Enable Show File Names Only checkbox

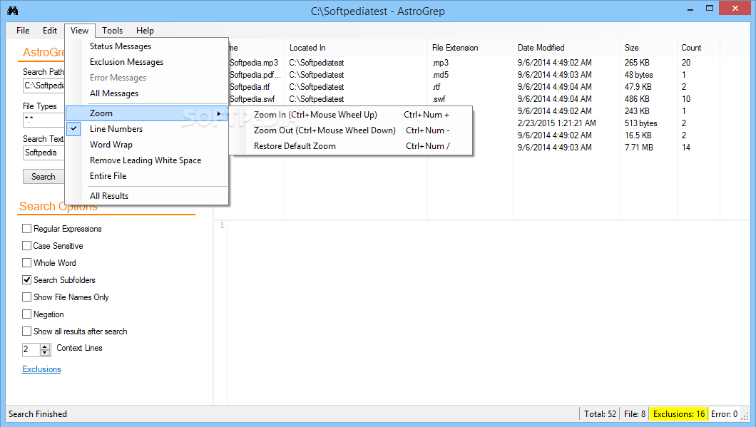(x=27, y=297)
